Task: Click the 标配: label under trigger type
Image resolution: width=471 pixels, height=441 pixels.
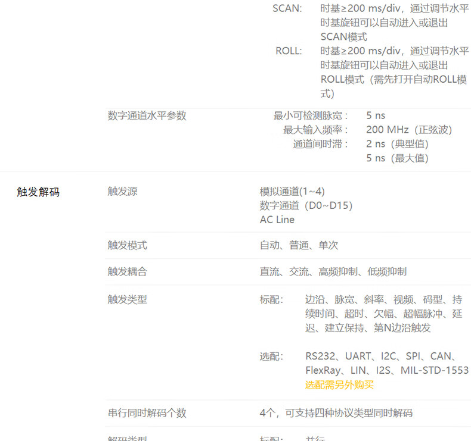Action: (271, 299)
